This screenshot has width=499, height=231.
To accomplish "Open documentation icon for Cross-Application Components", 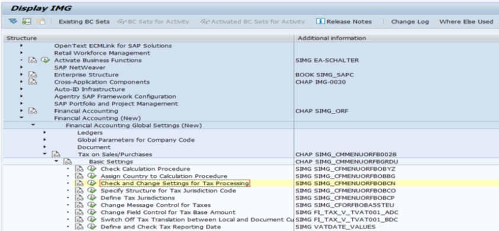I will point(33,82).
